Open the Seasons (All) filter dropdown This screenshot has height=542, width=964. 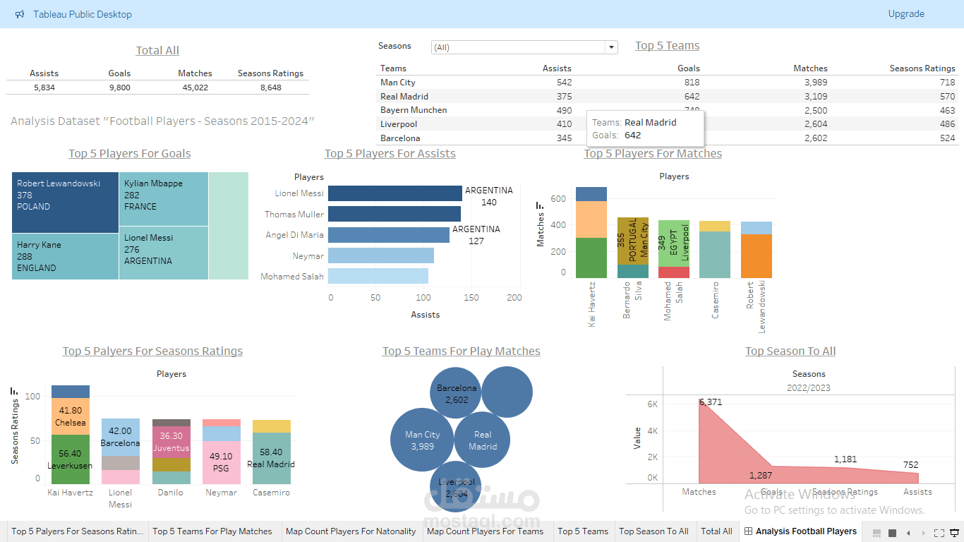pyautogui.click(x=524, y=47)
